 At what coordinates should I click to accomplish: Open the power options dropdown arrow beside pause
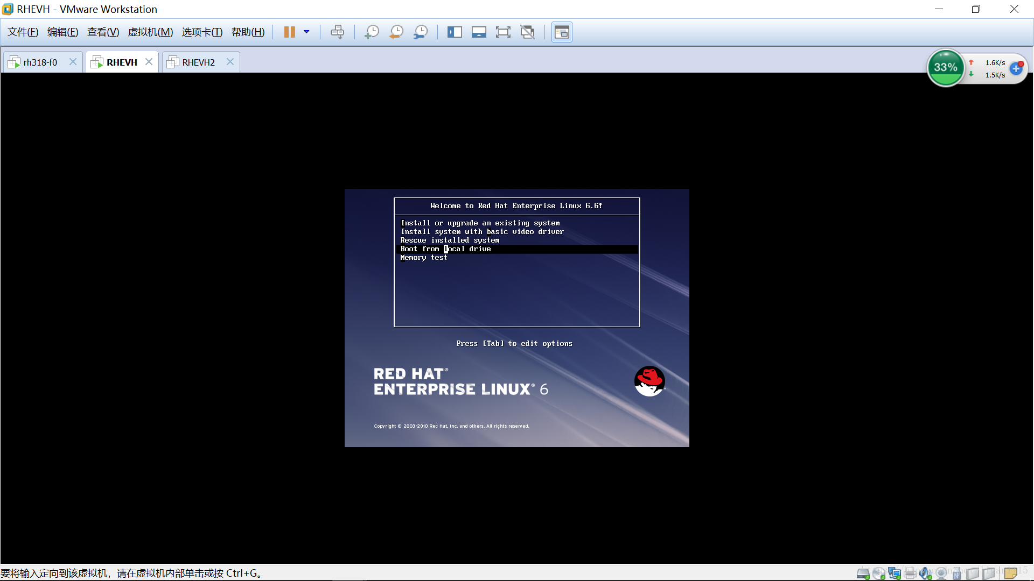[x=306, y=32]
